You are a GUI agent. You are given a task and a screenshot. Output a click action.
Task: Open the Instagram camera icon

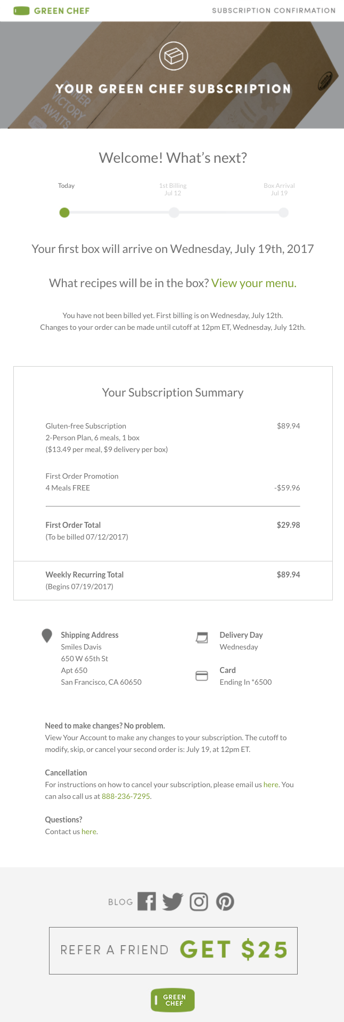199,901
